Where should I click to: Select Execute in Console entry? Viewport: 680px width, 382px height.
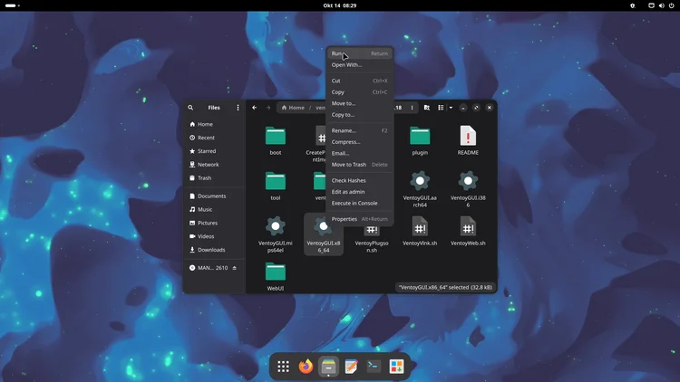(360, 203)
